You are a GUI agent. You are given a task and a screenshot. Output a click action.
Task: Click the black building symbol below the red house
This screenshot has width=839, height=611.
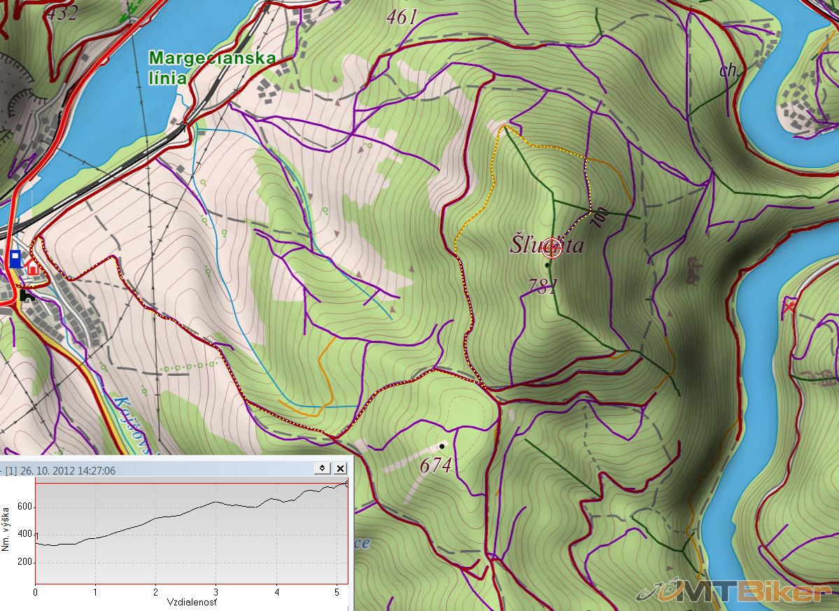[x=27, y=295]
